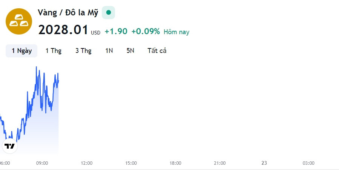
Task: Open the TradingView logo badge
Action: tap(10, 146)
